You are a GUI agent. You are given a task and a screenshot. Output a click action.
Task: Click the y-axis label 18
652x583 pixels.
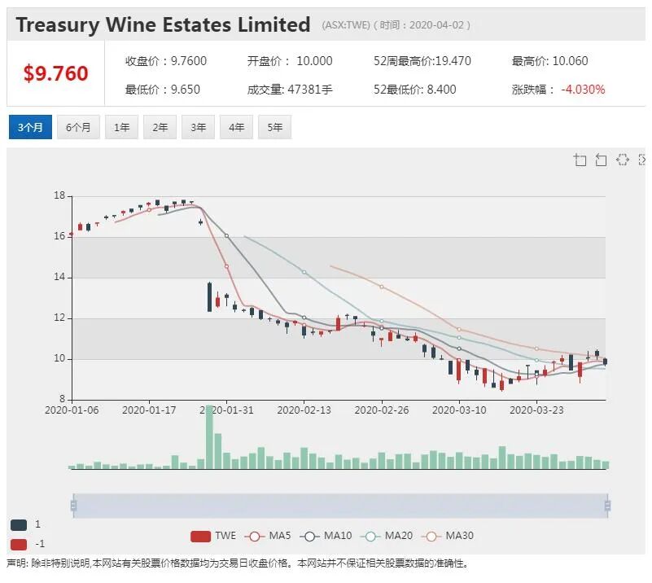[59, 195]
